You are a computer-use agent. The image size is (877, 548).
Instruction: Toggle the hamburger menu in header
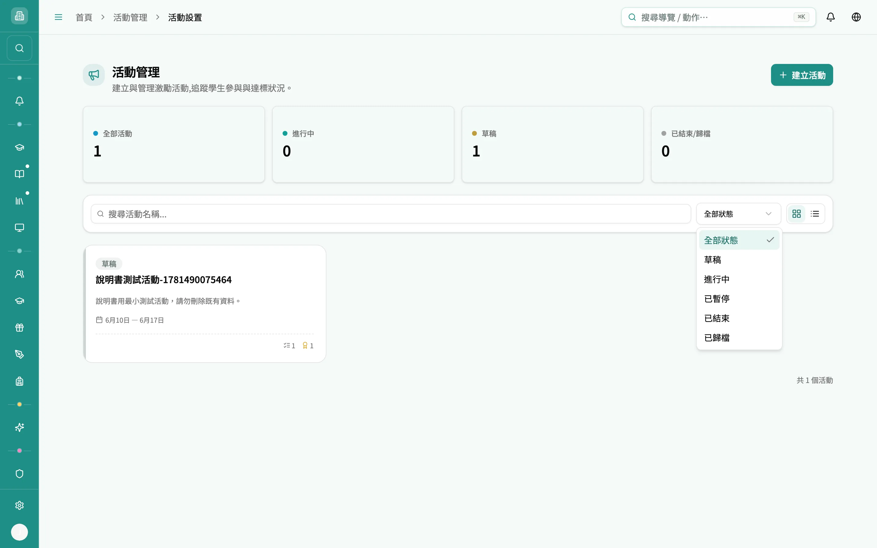(x=58, y=17)
